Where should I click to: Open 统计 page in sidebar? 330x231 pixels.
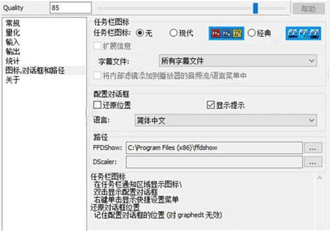[x=13, y=61]
